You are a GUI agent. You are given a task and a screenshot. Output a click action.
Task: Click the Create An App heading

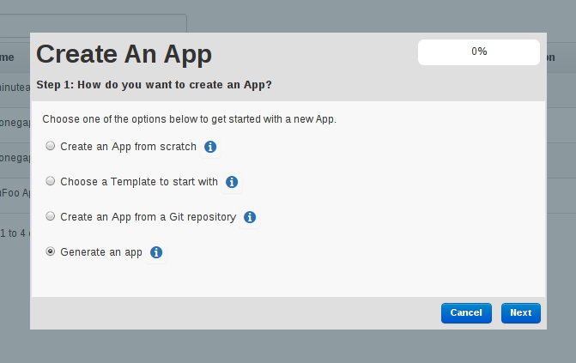click(x=124, y=54)
